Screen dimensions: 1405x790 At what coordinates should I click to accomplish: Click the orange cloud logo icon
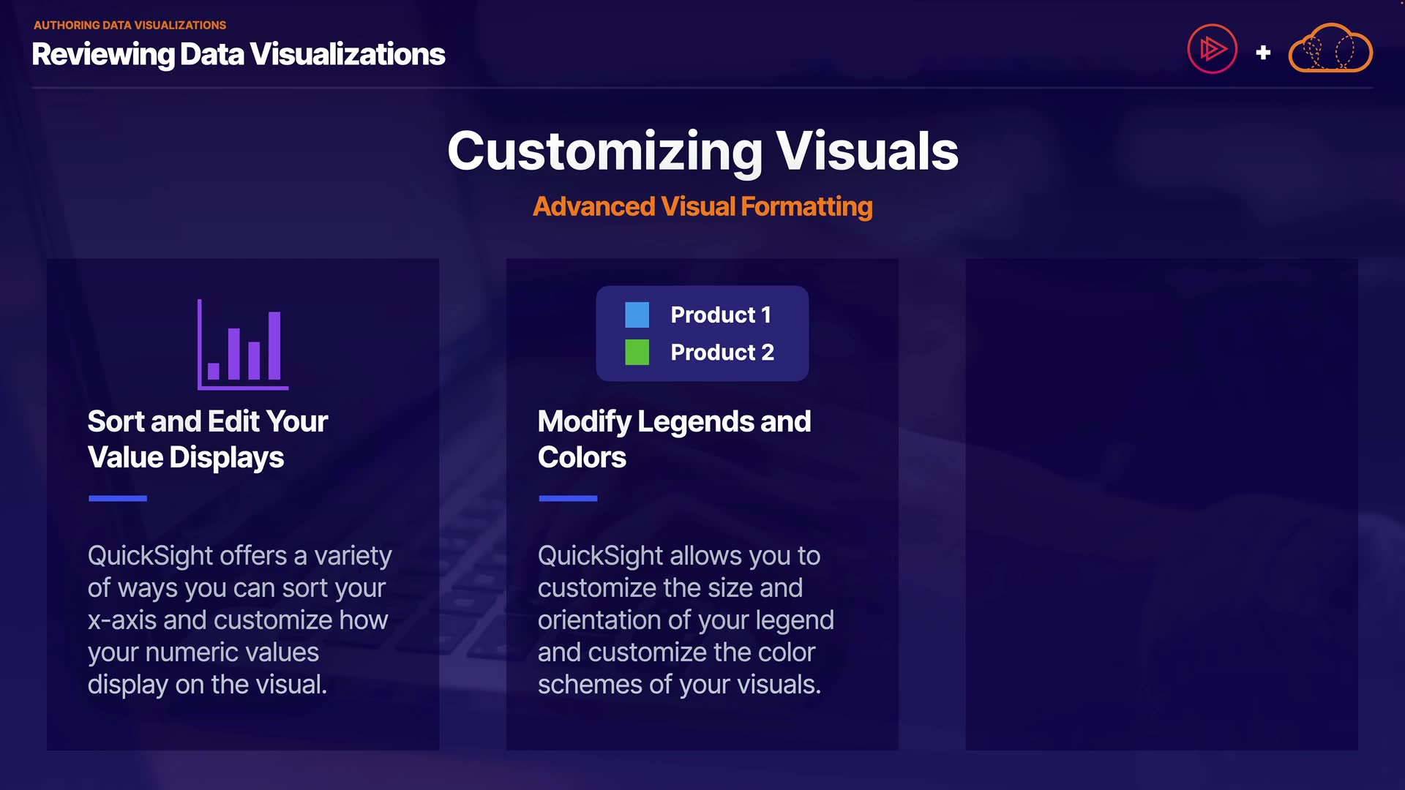point(1330,50)
